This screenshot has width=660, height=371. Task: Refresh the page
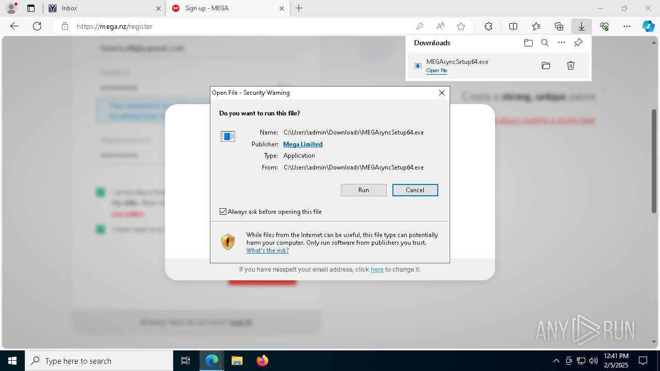37,26
